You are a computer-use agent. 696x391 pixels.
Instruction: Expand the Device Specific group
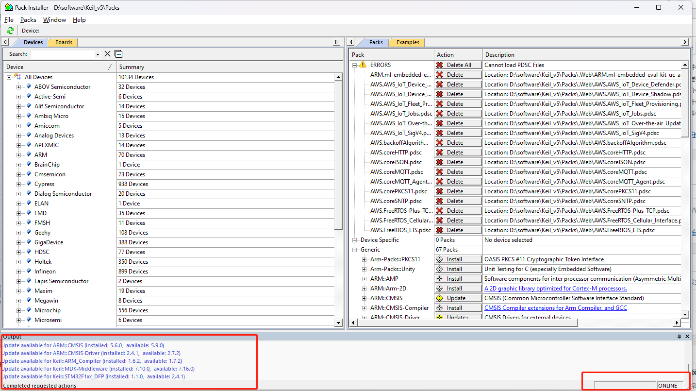(354, 240)
